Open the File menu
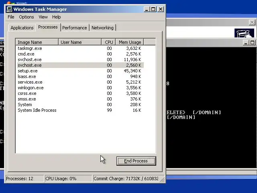 point(11,17)
